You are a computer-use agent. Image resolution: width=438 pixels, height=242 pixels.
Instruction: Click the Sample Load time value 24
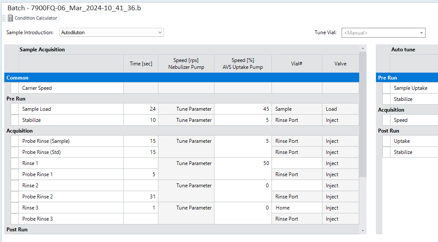pos(141,109)
